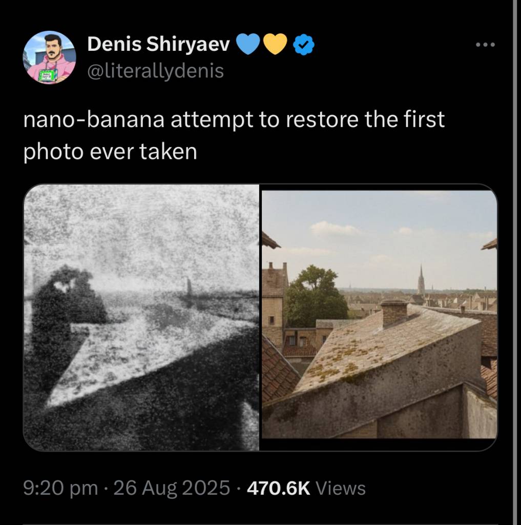Viewport: 521px width, 525px height.
Task: Click the "Views" label
Action: tap(341, 488)
